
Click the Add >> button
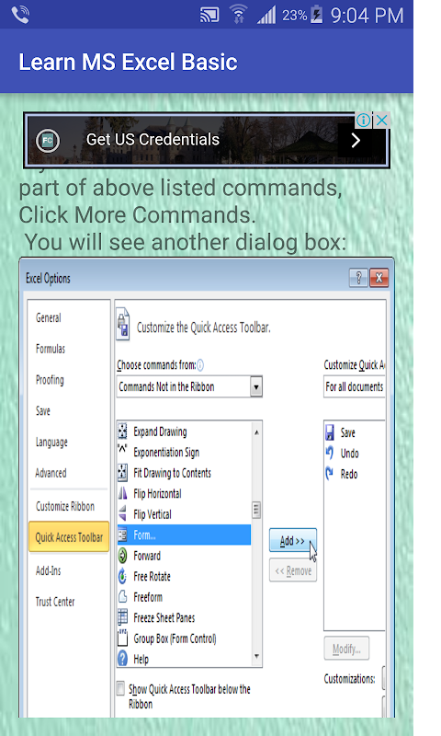coord(293,540)
